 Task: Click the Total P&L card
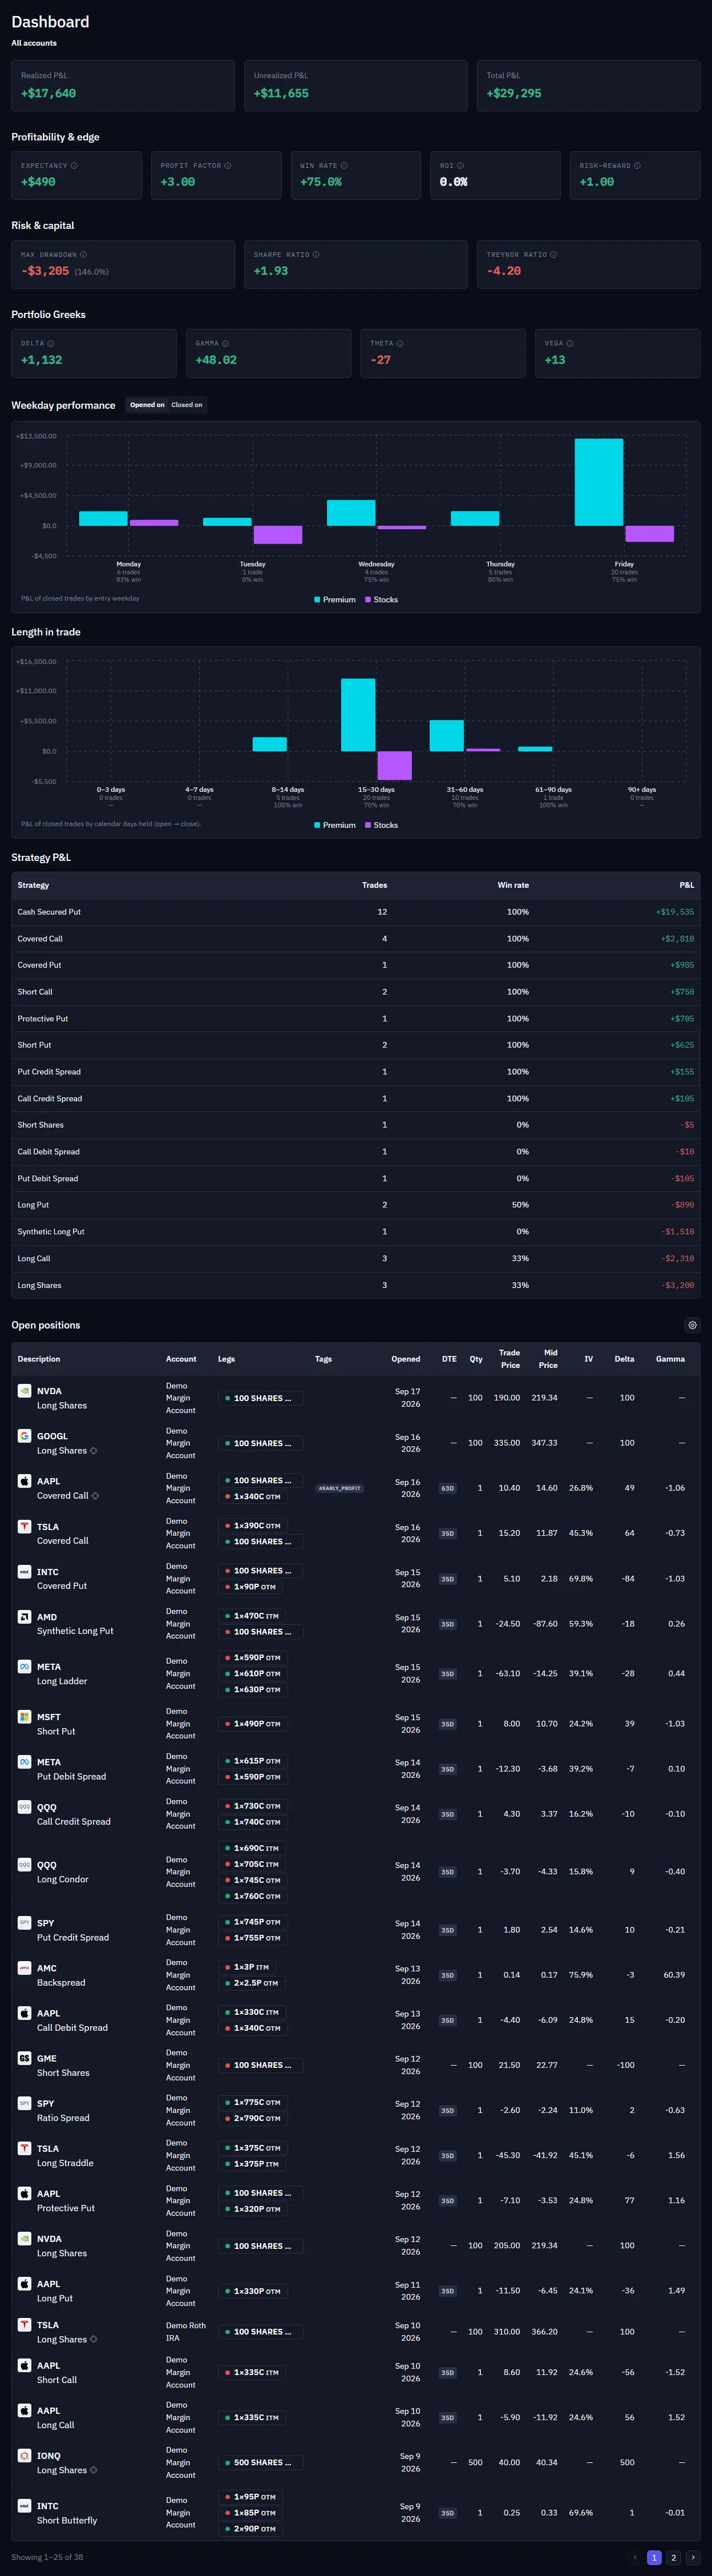point(588,85)
